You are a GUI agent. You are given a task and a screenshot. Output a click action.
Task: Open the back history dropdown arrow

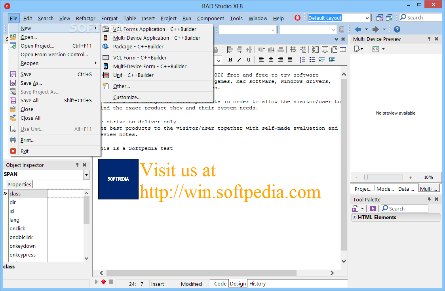[x=366, y=29]
